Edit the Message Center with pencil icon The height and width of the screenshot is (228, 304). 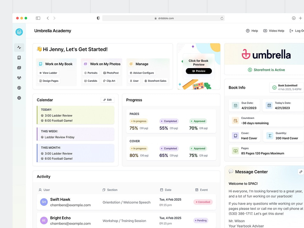301,172
